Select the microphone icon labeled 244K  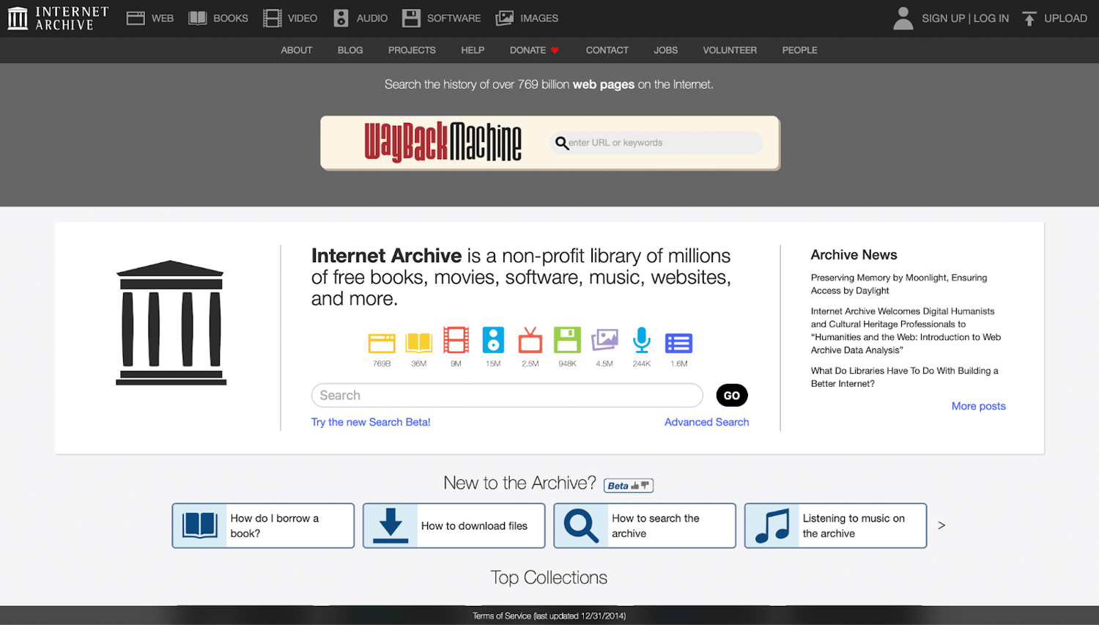(642, 340)
